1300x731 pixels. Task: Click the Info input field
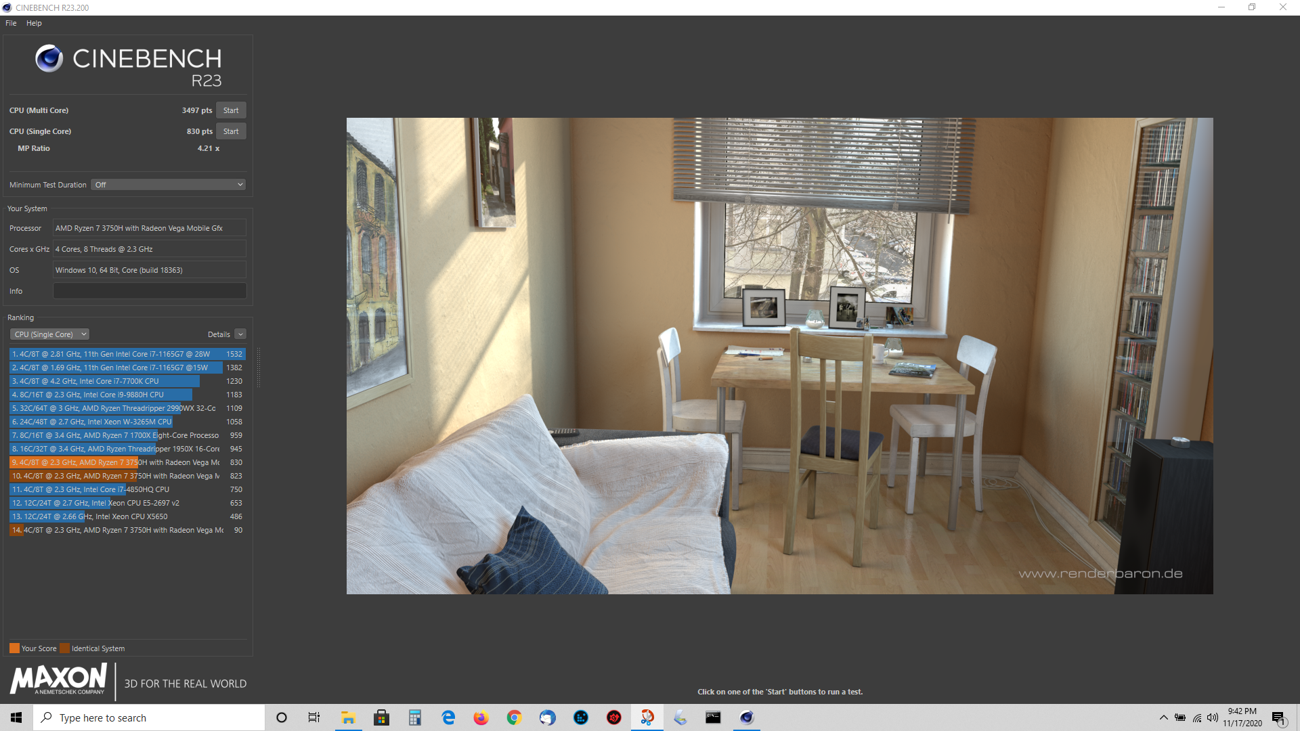coord(150,291)
